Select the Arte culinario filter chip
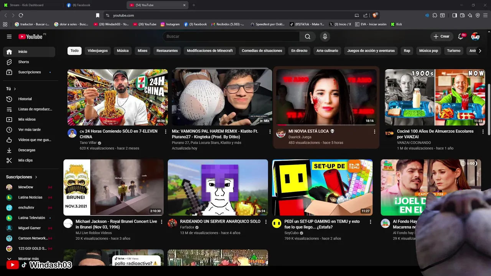The height and width of the screenshot is (276, 491). click(x=327, y=51)
